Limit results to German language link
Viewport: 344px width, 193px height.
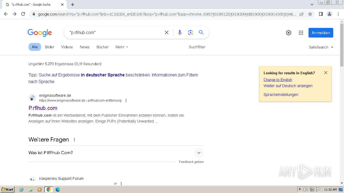tap(94, 75)
